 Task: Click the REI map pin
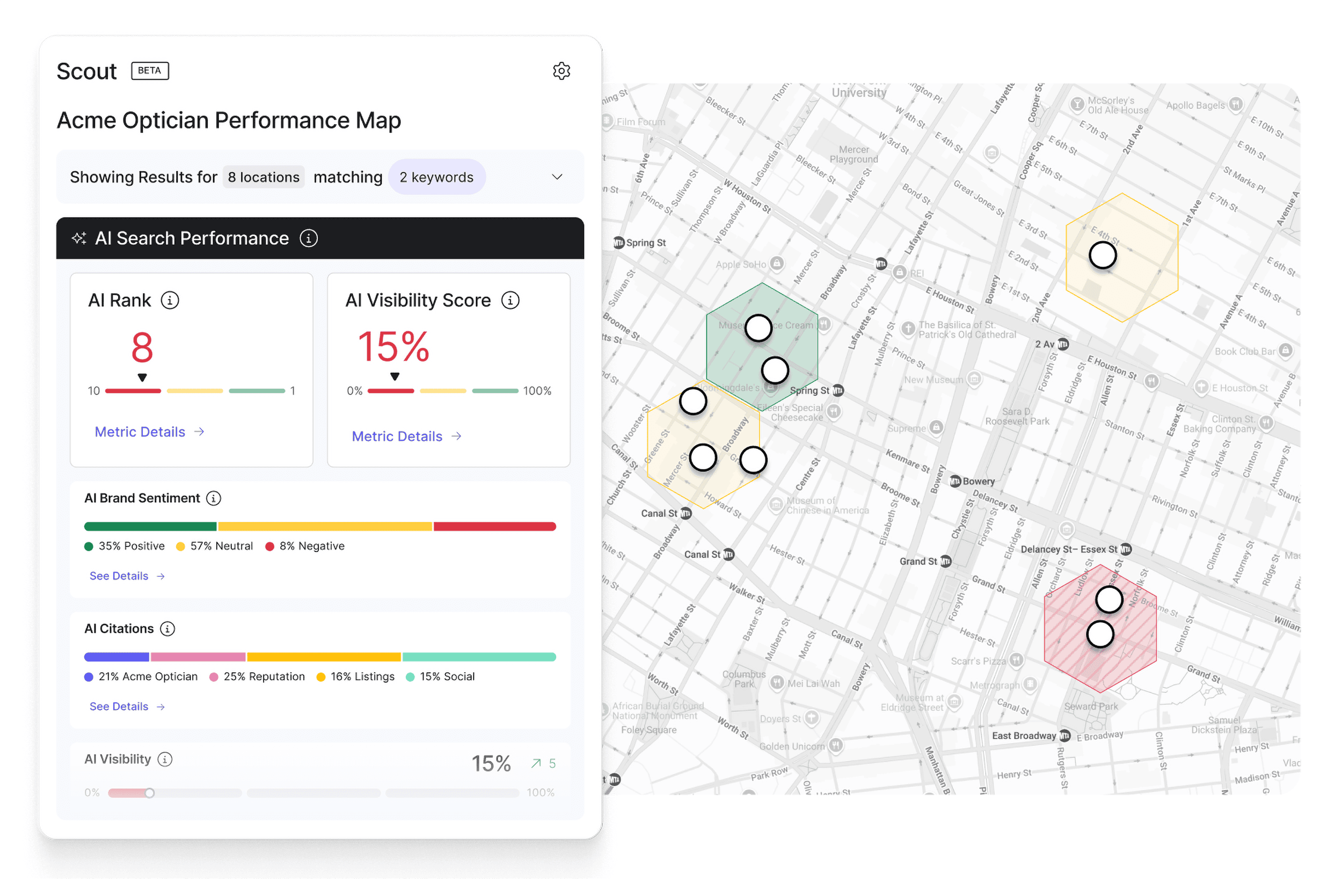(x=900, y=273)
